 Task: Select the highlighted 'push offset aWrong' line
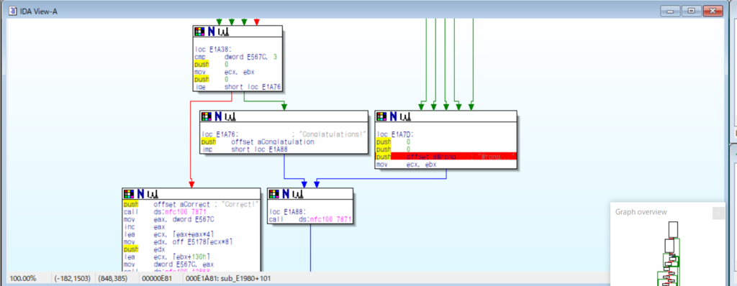(446, 157)
